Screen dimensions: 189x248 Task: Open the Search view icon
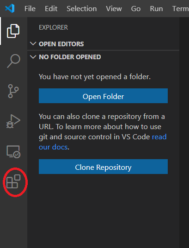13,61
